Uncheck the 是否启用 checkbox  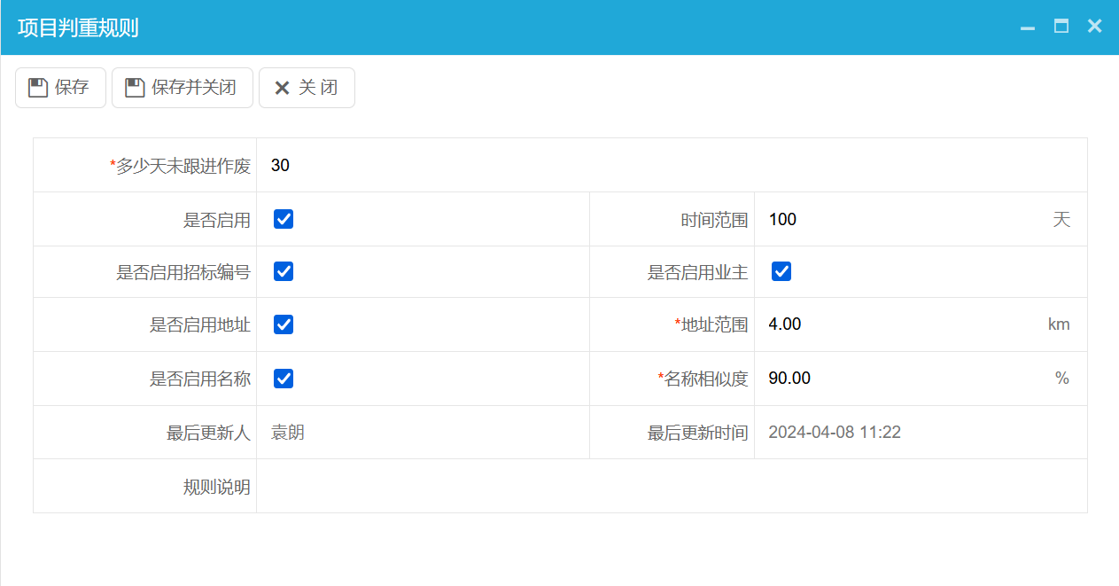click(x=283, y=218)
